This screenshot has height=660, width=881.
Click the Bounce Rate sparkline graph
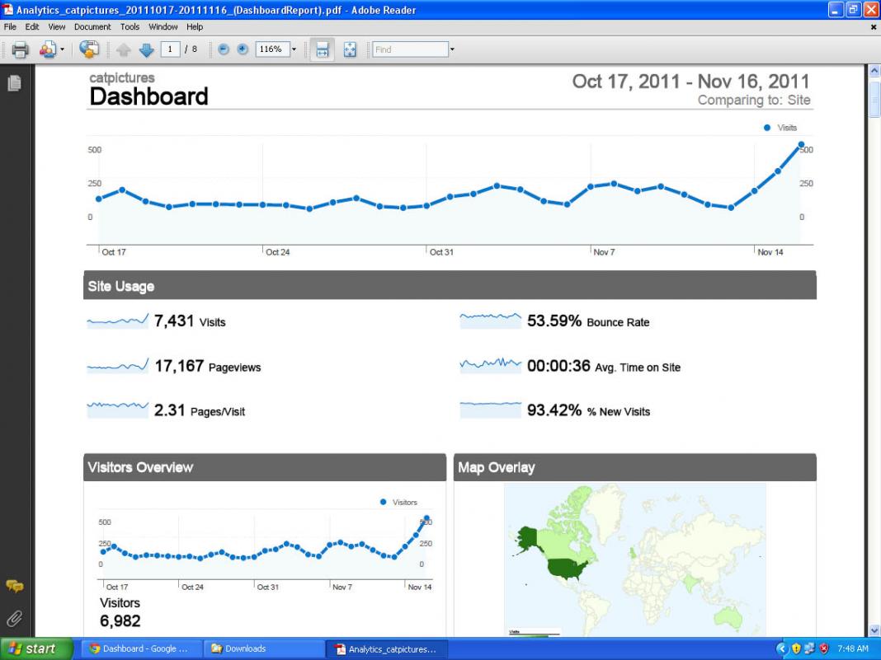491,321
